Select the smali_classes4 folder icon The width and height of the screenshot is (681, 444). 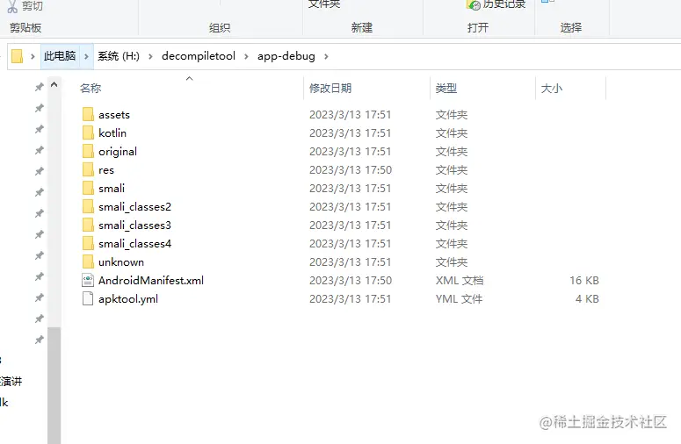click(x=88, y=243)
